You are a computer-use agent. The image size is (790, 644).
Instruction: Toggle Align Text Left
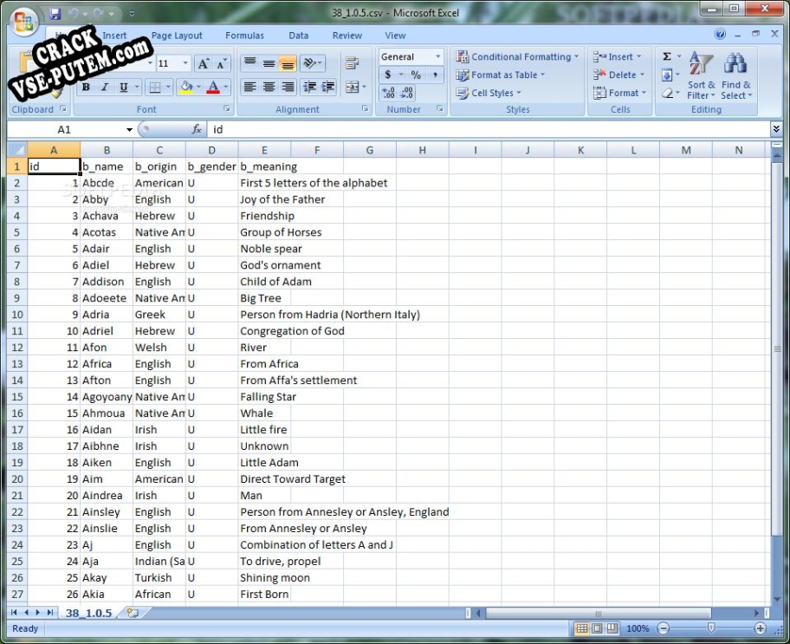click(249, 87)
